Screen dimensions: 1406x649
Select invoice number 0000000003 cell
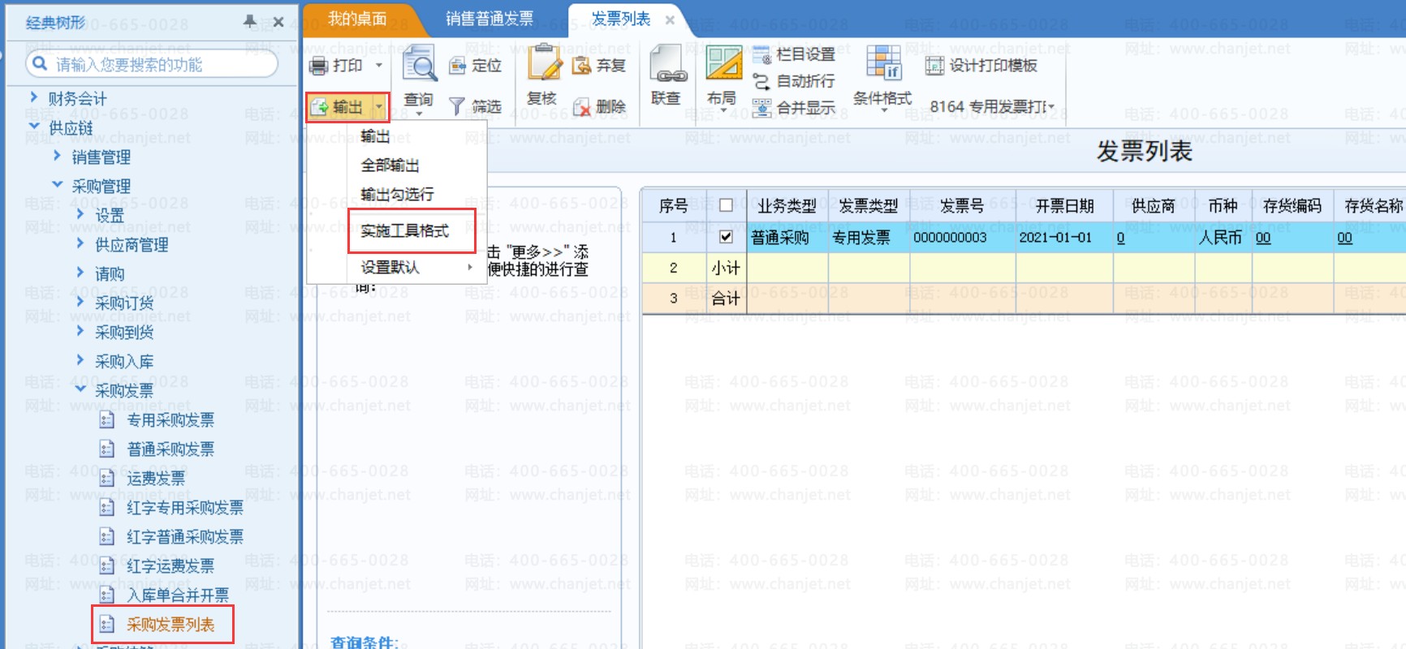[x=962, y=238]
